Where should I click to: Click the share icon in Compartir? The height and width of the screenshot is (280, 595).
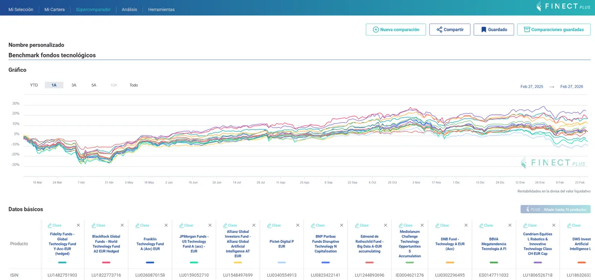[439, 30]
